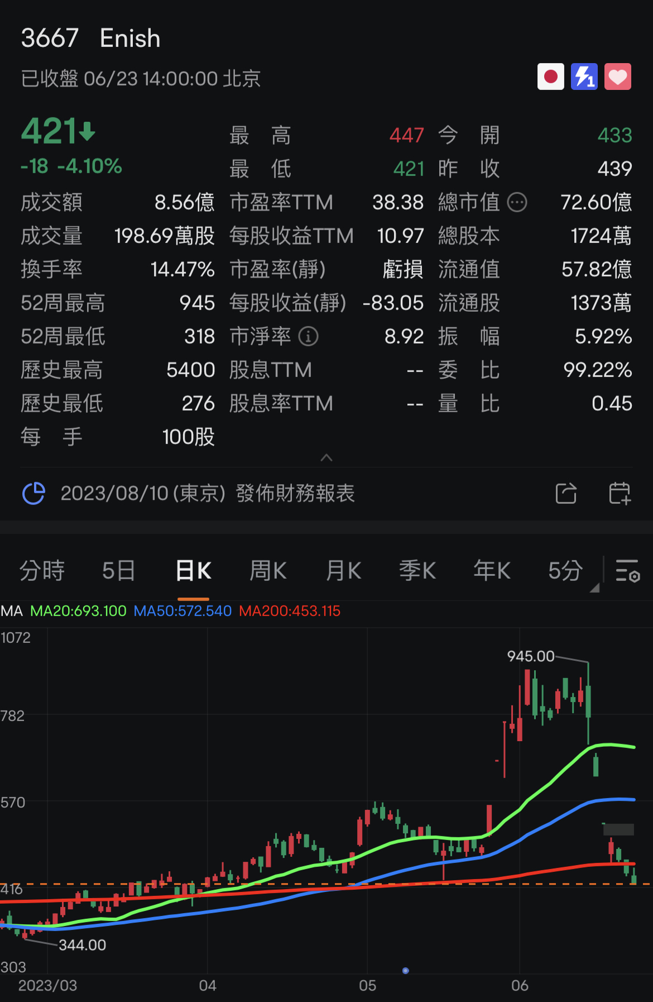Tap the 總股本 value 1724萬

tap(601, 236)
